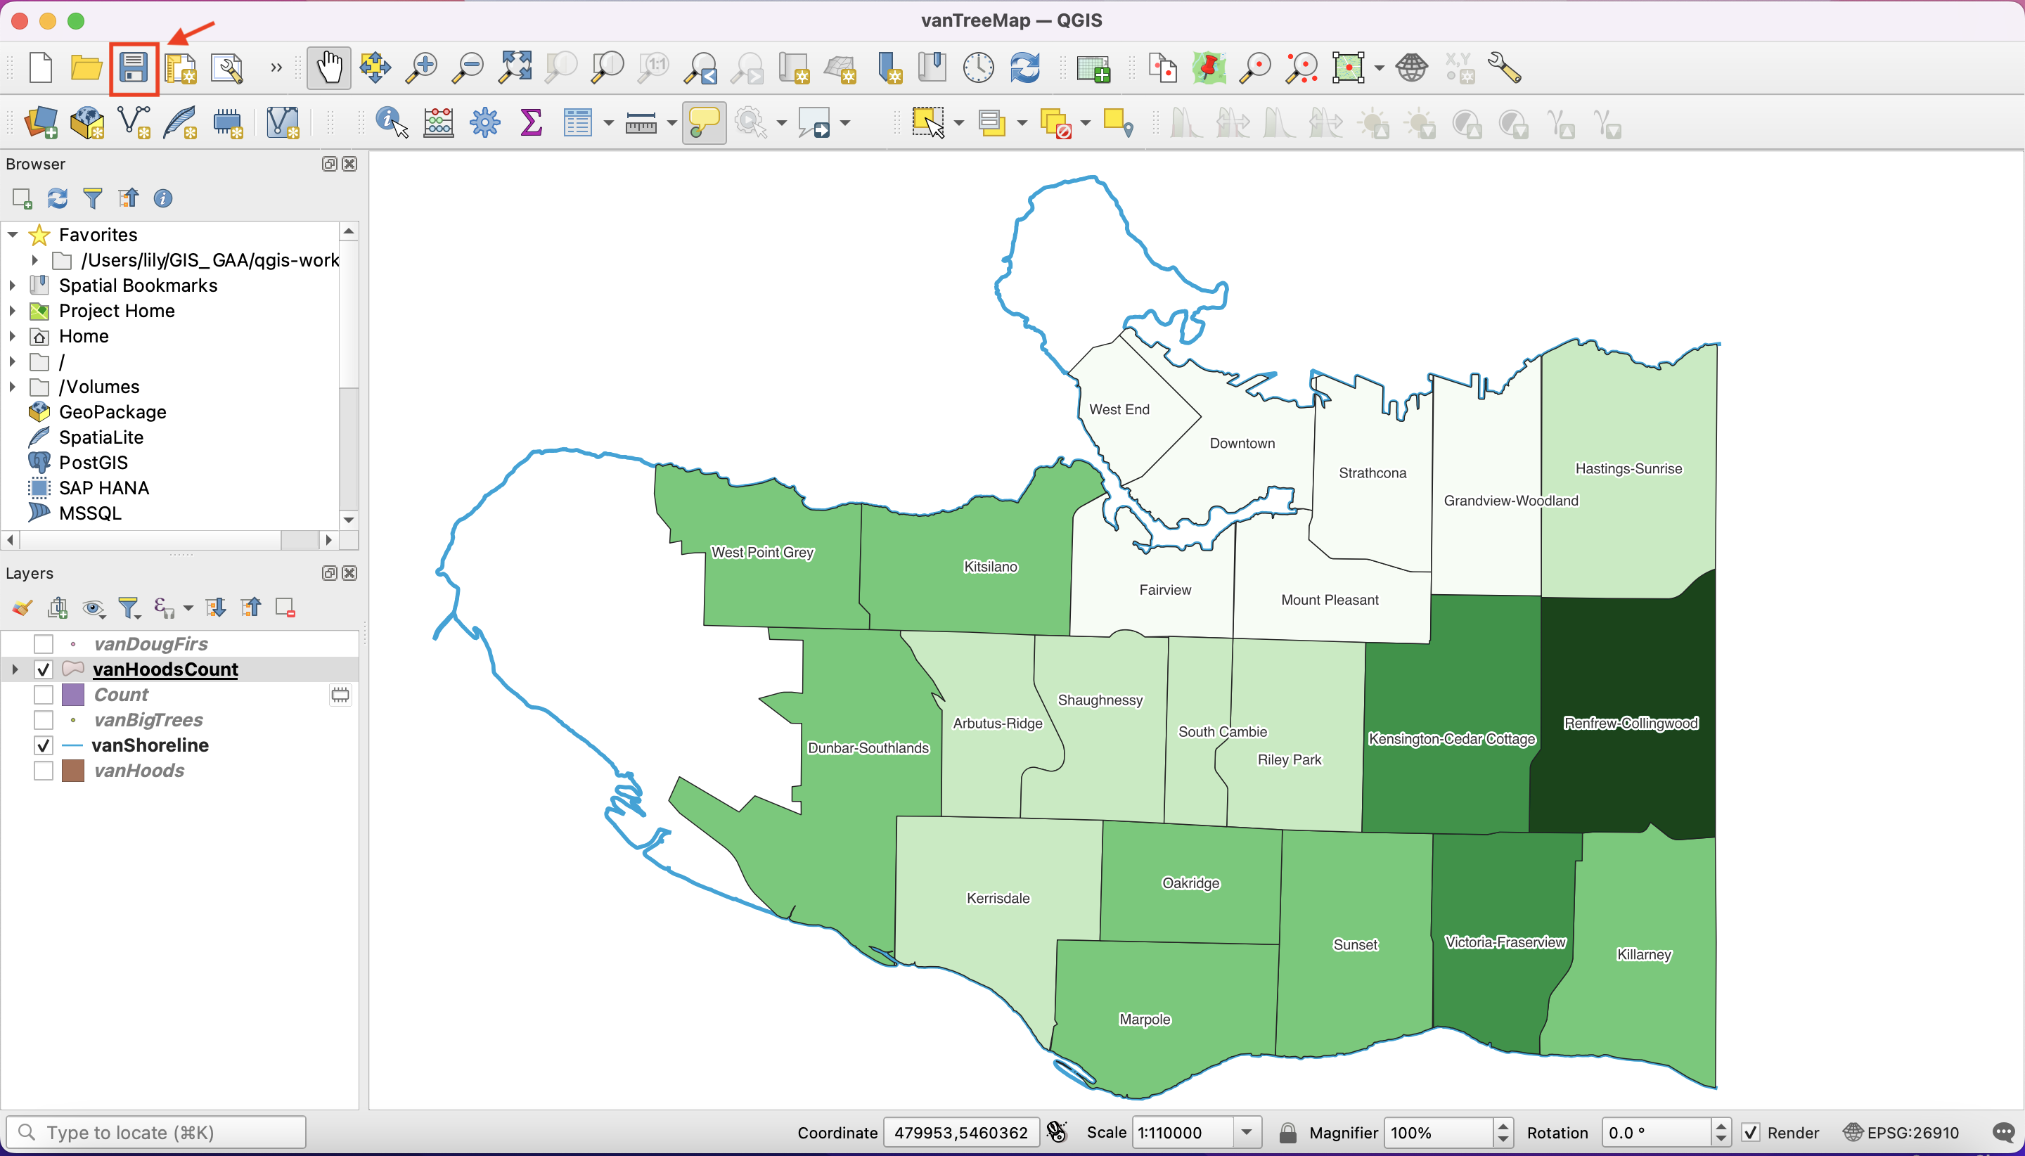Click the Zoom In magnifier tool

click(x=421, y=68)
